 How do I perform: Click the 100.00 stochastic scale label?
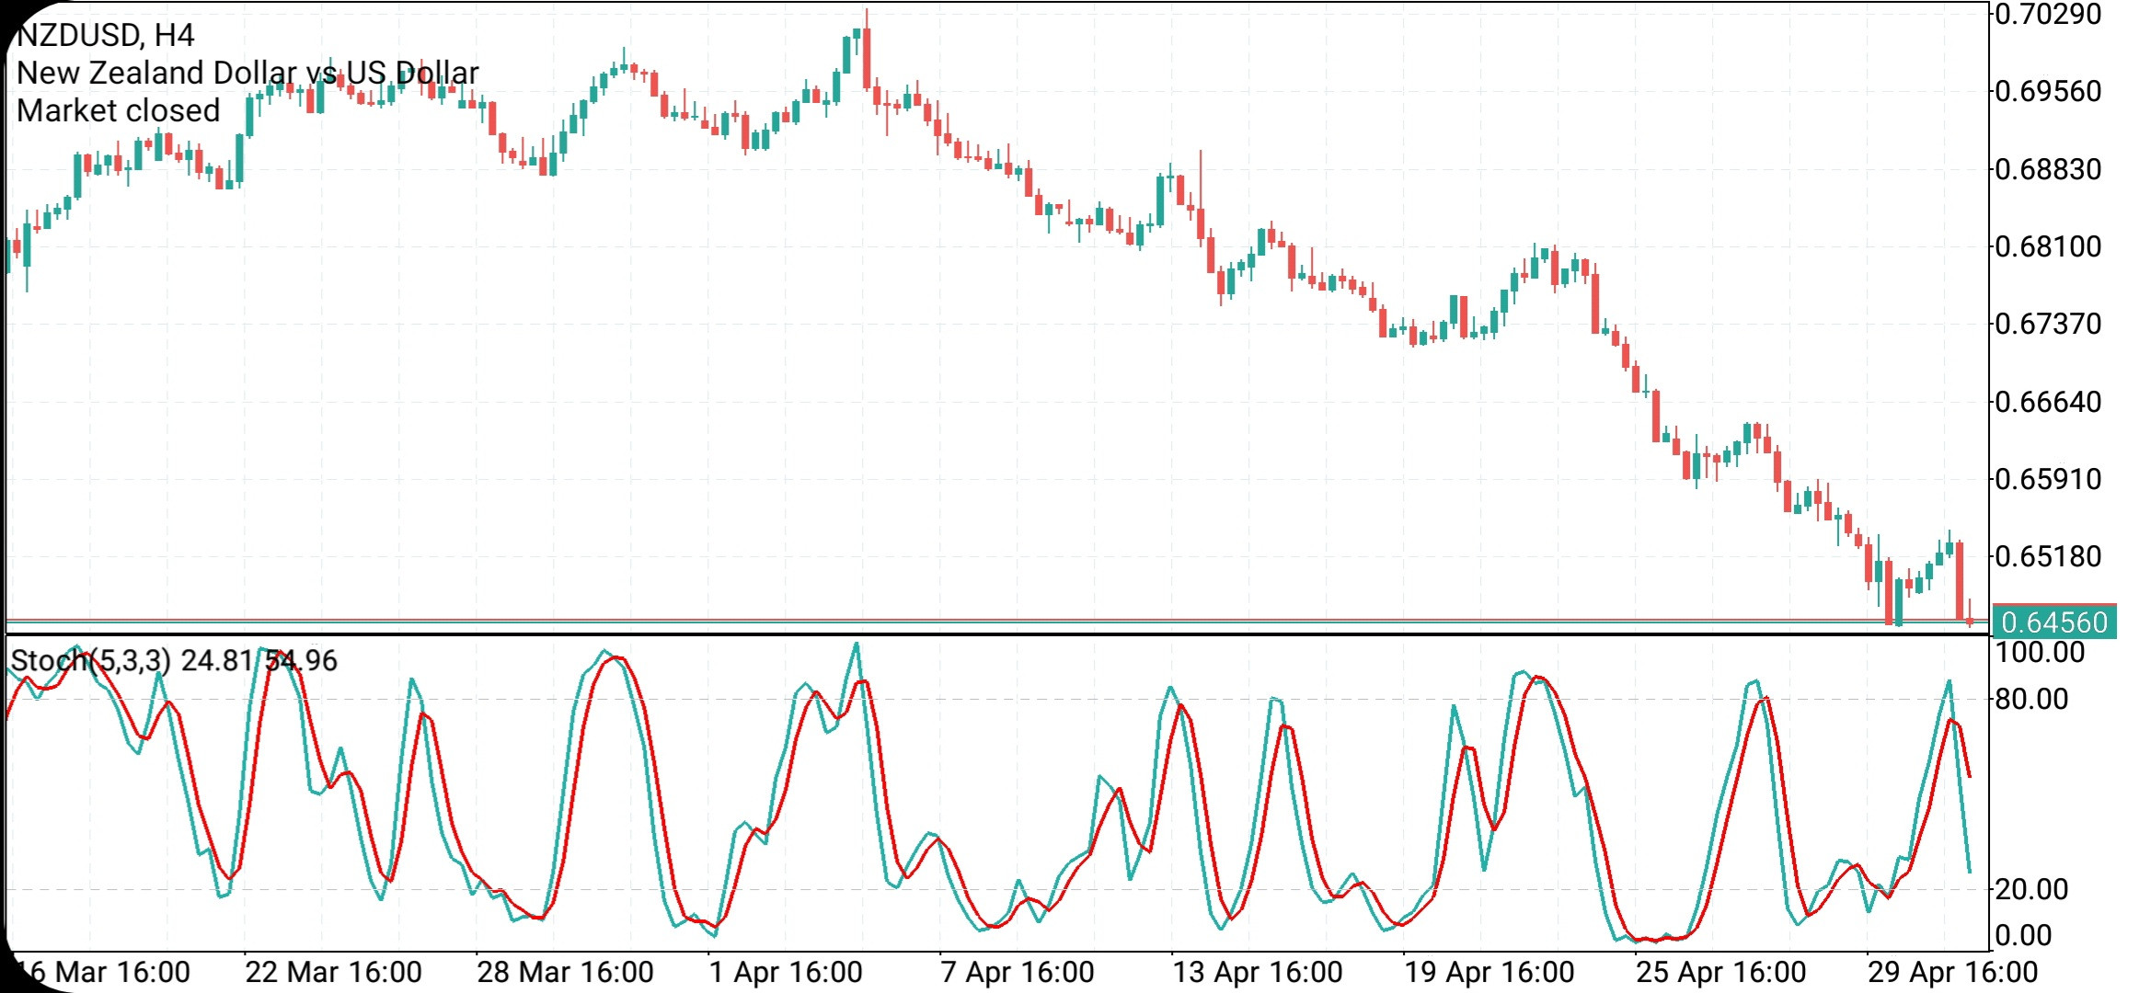point(2039,653)
